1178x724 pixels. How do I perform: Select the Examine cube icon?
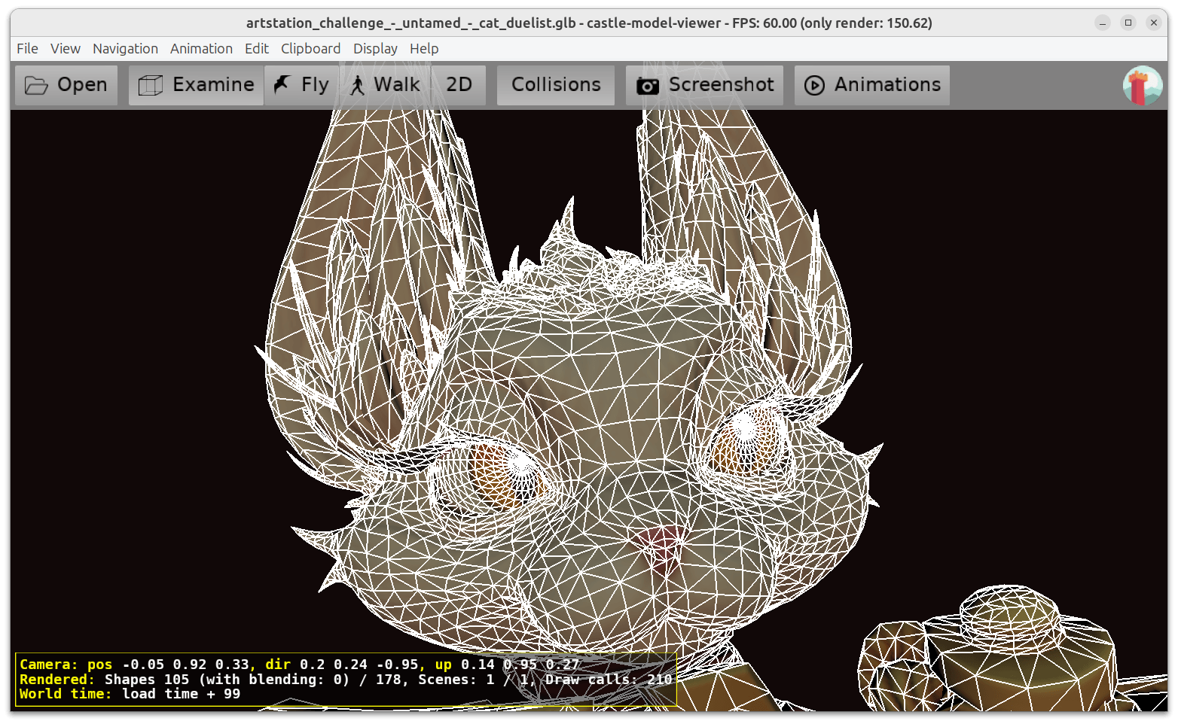[151, 84]
